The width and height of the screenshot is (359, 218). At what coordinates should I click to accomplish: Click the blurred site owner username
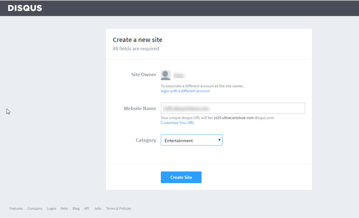click(x=179, y=75)
